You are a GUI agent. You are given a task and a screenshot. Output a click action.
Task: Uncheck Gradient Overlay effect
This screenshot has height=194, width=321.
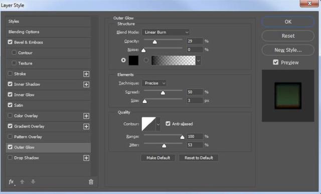(10, 126)
